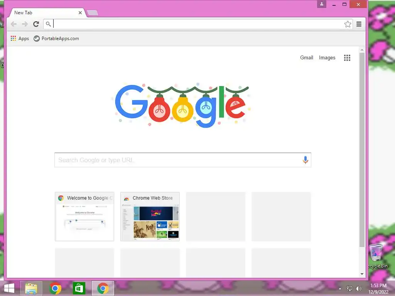Open the Chrome Web Store thumbnail

click(150, 217)
